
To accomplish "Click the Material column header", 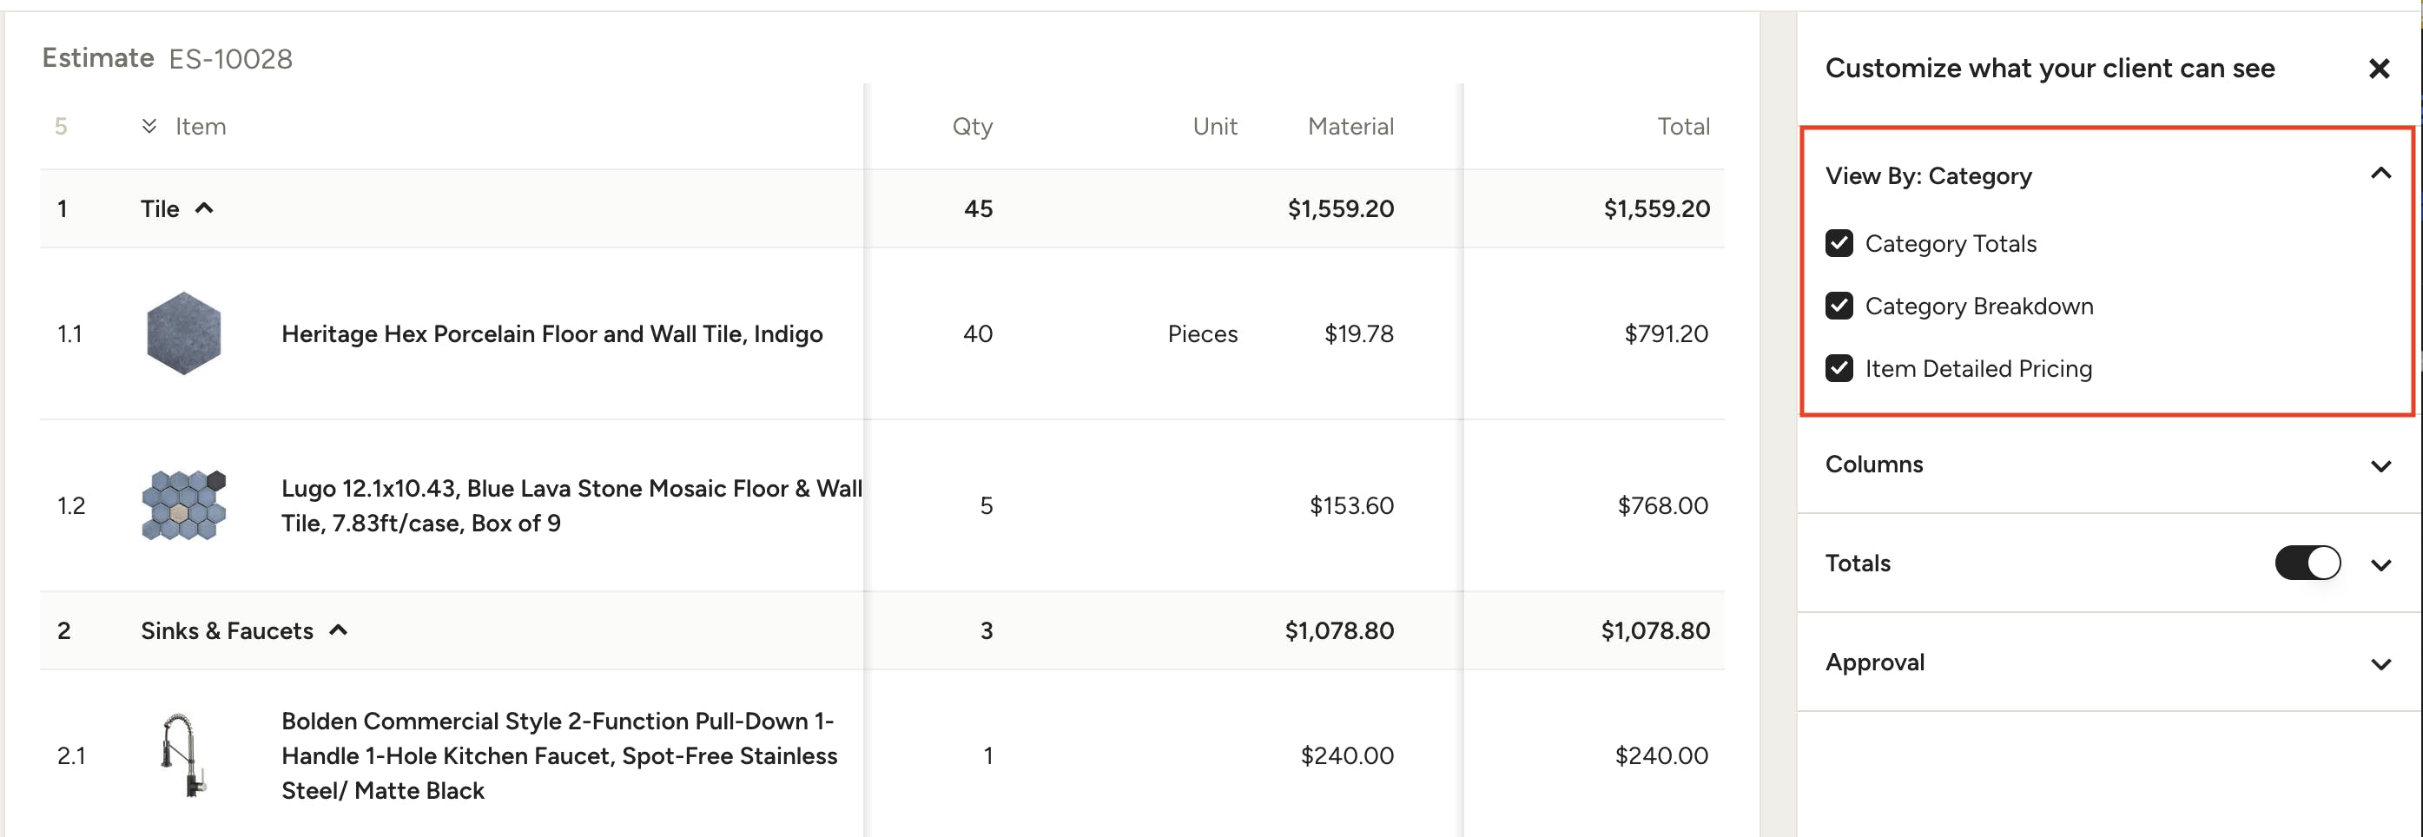I will (1350, 126).
